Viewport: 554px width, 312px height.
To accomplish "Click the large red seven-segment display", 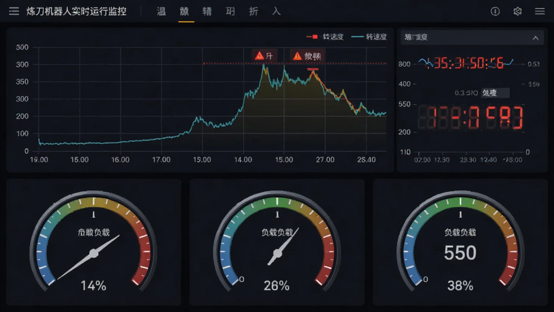I will point(471,118).
